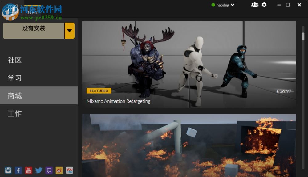The image size is (308, 177).
Task: Click the €36.97 price label
Action: coord(284,91)
